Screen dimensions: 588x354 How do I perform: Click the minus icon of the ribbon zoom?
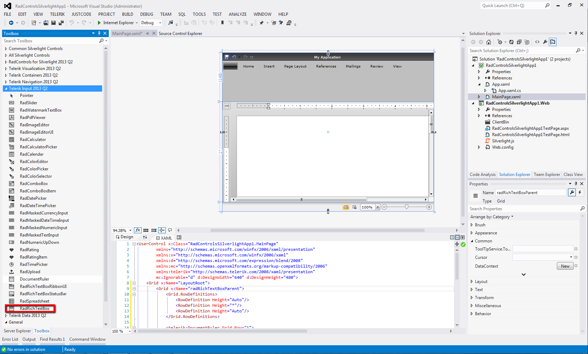(x=384, y=207)
